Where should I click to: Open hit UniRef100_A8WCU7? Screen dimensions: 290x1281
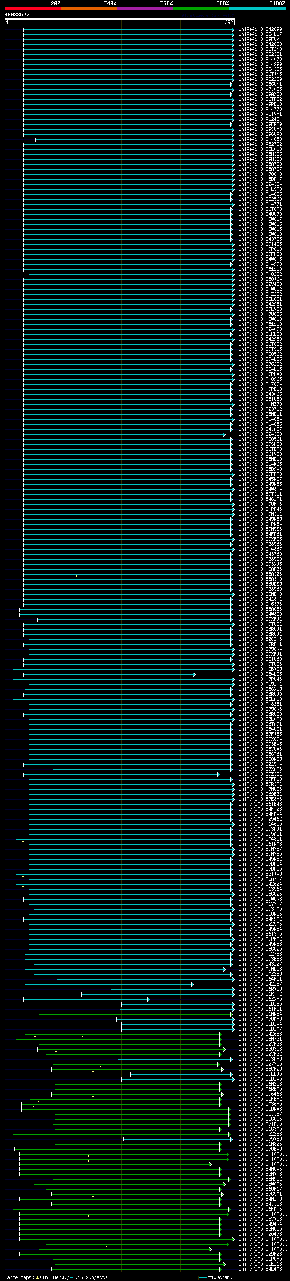point(260,219)
